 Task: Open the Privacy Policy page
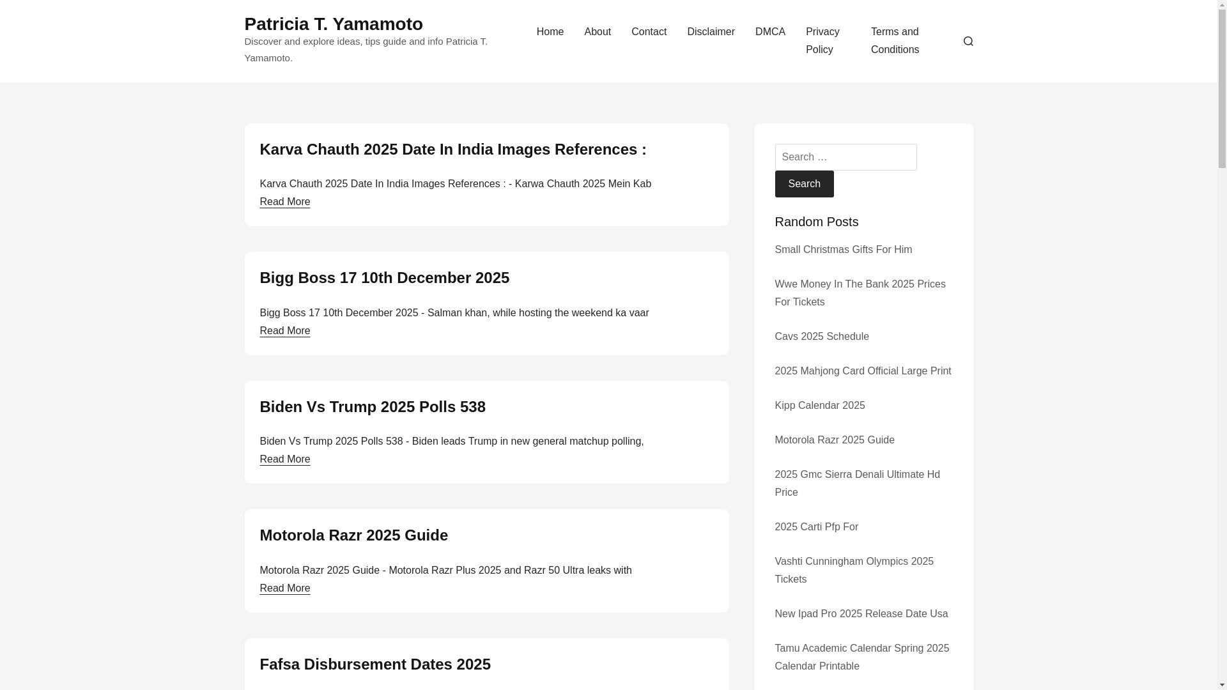pyautogui.click(x=822, y=41)
